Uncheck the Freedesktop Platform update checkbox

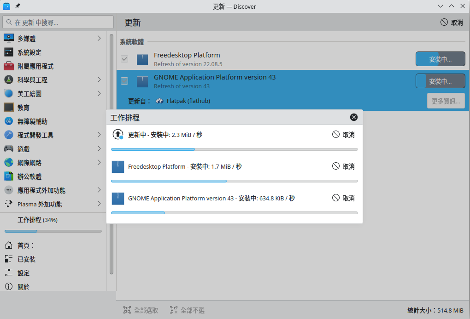click(124, 59)
